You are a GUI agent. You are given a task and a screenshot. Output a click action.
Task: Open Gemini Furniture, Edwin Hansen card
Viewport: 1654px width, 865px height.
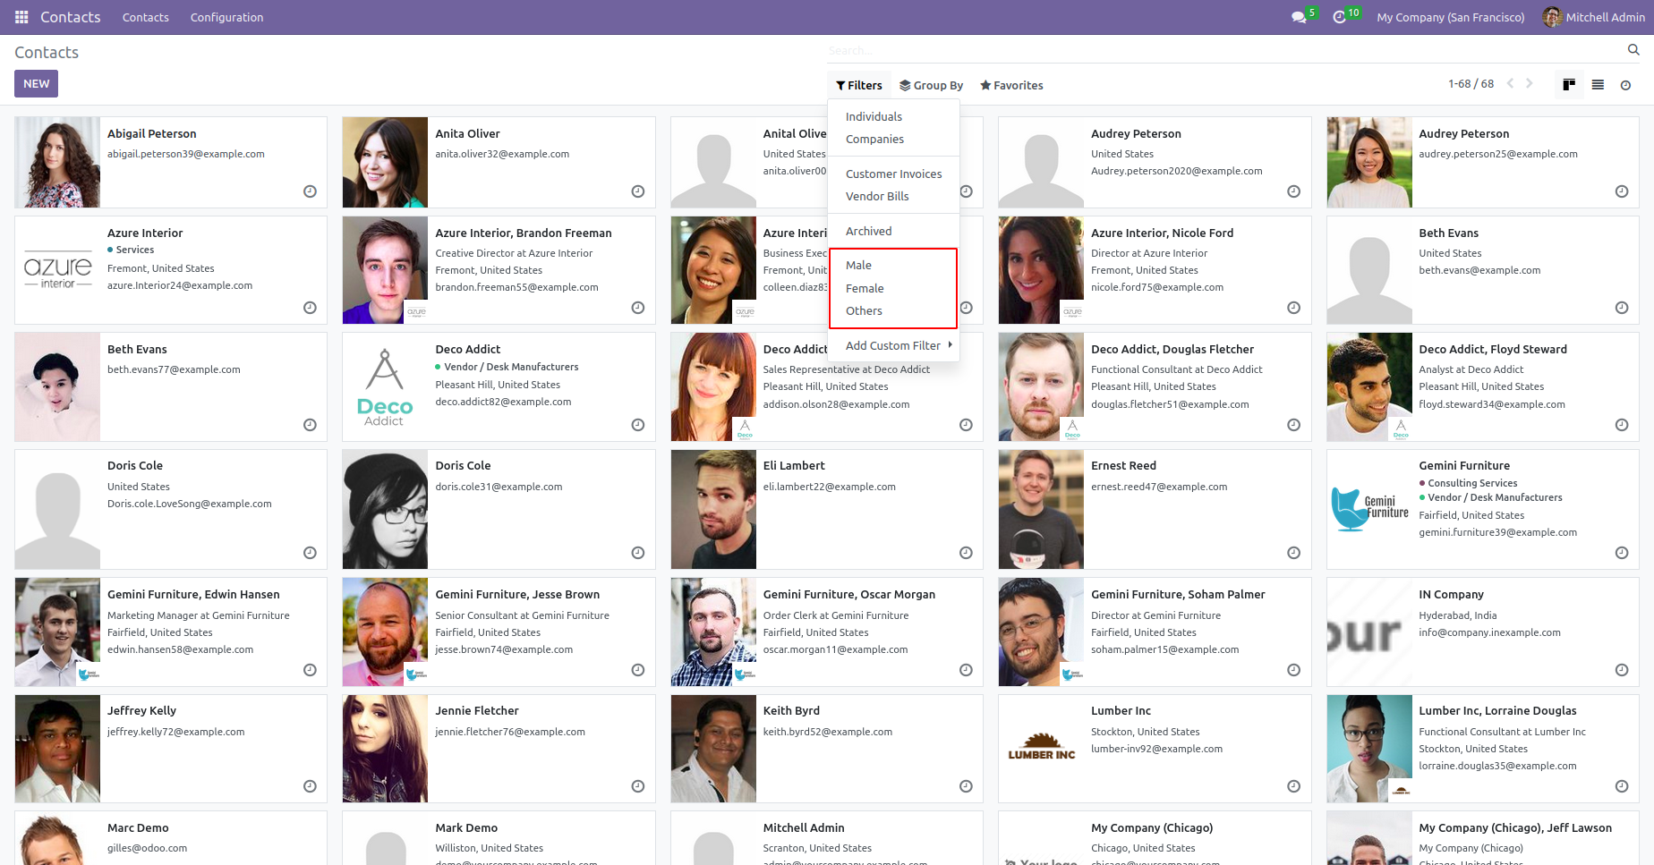point(171,632)
